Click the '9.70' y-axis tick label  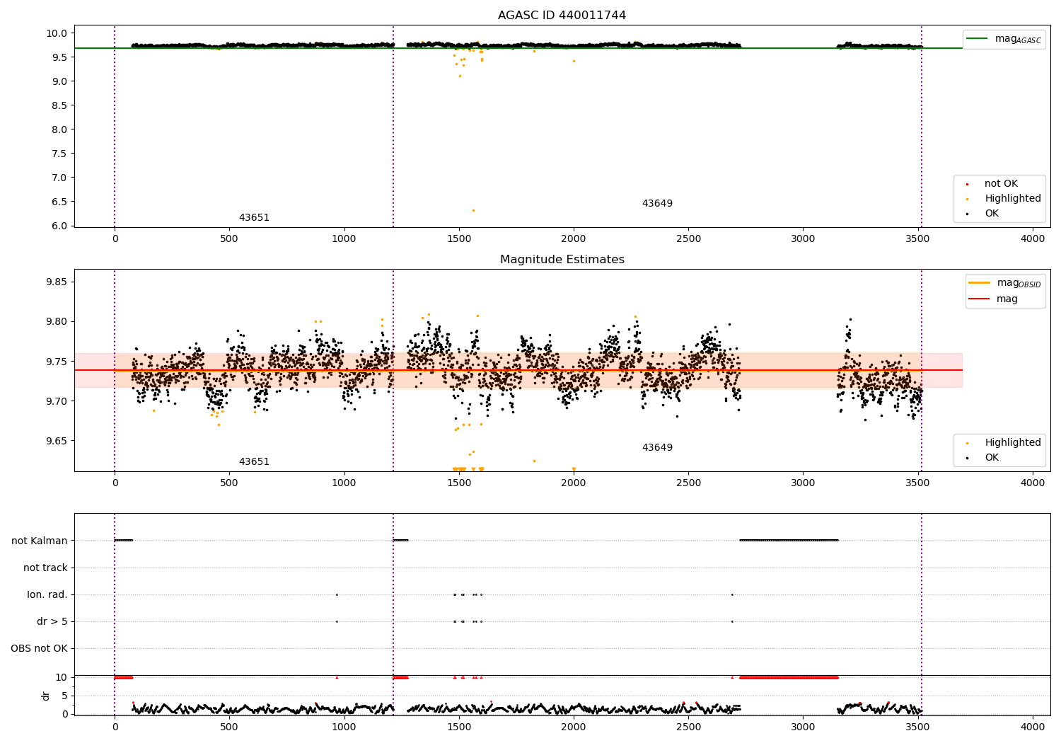click(57, 401)
